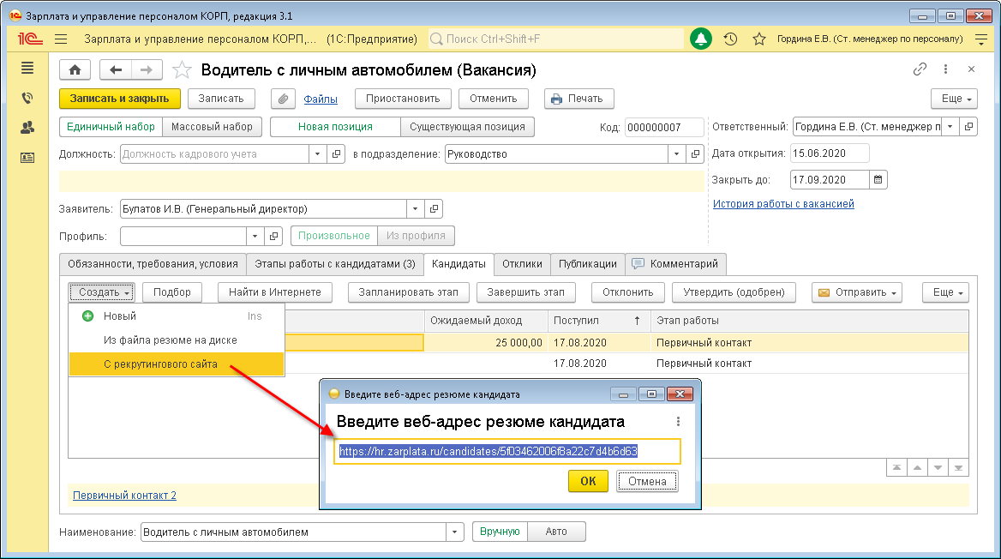Move candidate row to top

[897, 467]
